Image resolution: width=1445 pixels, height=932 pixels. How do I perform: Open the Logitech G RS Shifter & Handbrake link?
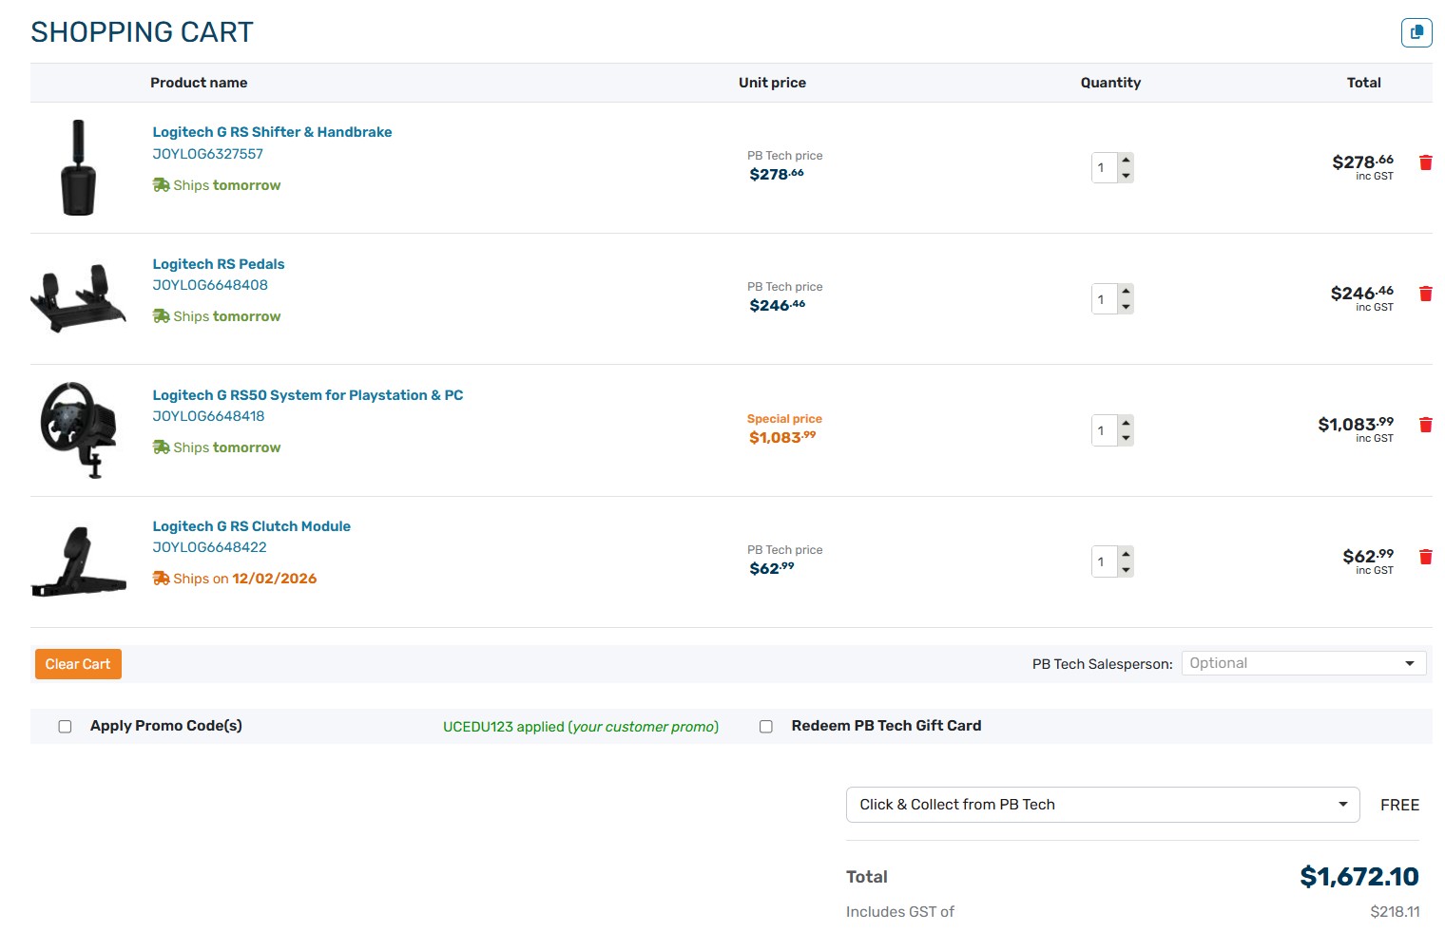click(x=272, y=132)
